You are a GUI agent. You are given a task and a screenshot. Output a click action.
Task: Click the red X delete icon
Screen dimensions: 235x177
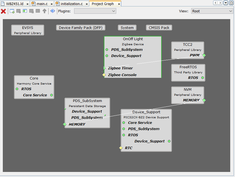click(x=3, y=11)
